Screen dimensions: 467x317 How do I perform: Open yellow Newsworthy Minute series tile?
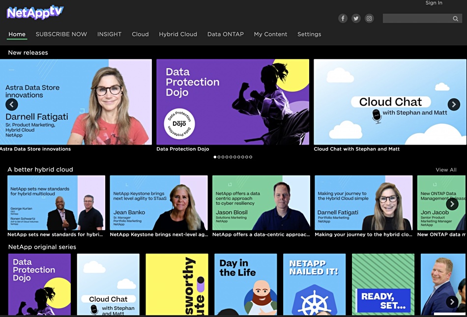pos(177,284)
